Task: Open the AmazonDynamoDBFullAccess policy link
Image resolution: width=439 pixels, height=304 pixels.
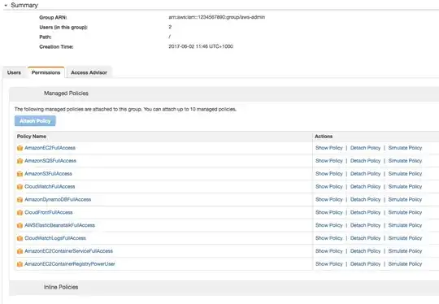Action: (58, 199)
